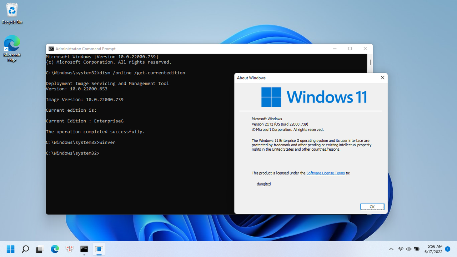The width and height of the screenshot is (457, 257).
Task: Click the Windows 11 logo in About dialog
Action: (x=314, y=97)
